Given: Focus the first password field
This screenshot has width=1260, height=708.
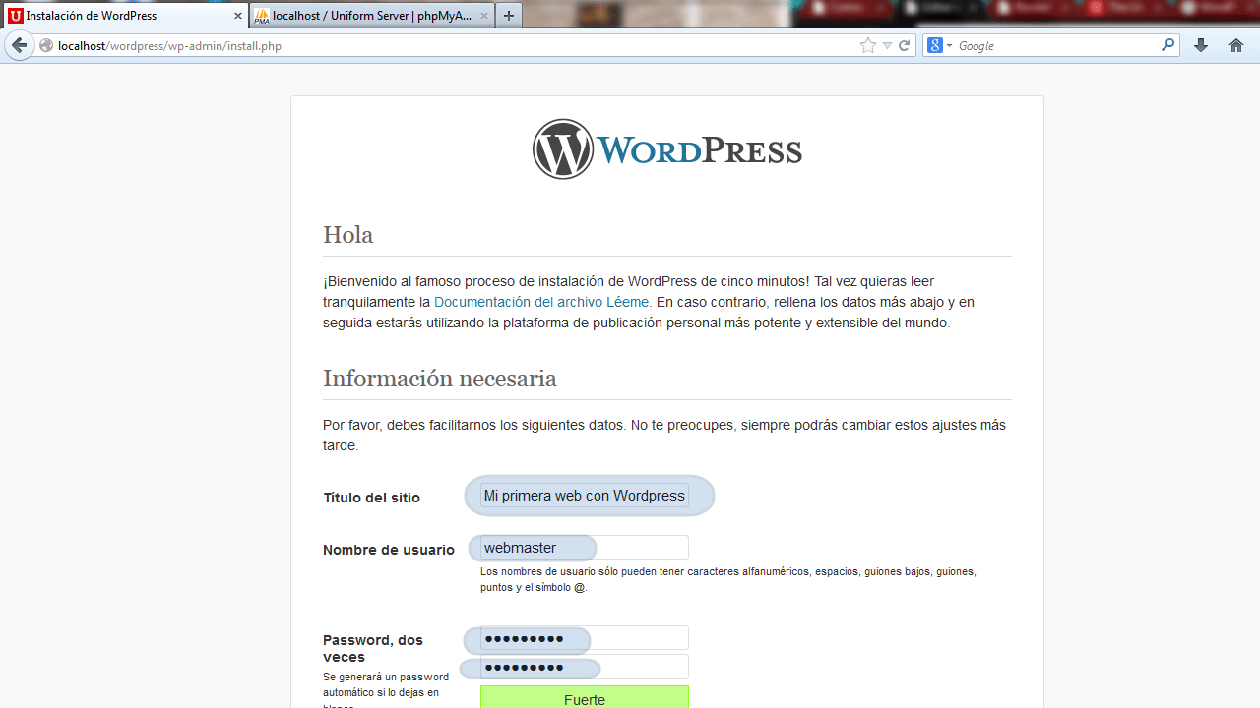Looking at the screenshot, I should 585,638.
